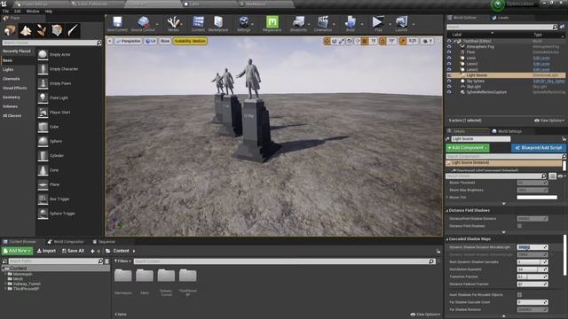Click Dynamic Shadow Distance MovableLight value field
Image resolution: width=568 pixels, height=319 pixels.
pos(532,247)
